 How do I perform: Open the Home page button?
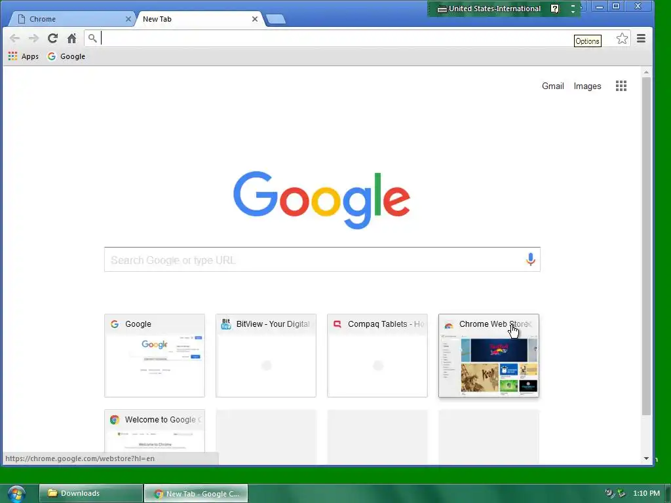[x=72, y=39]
